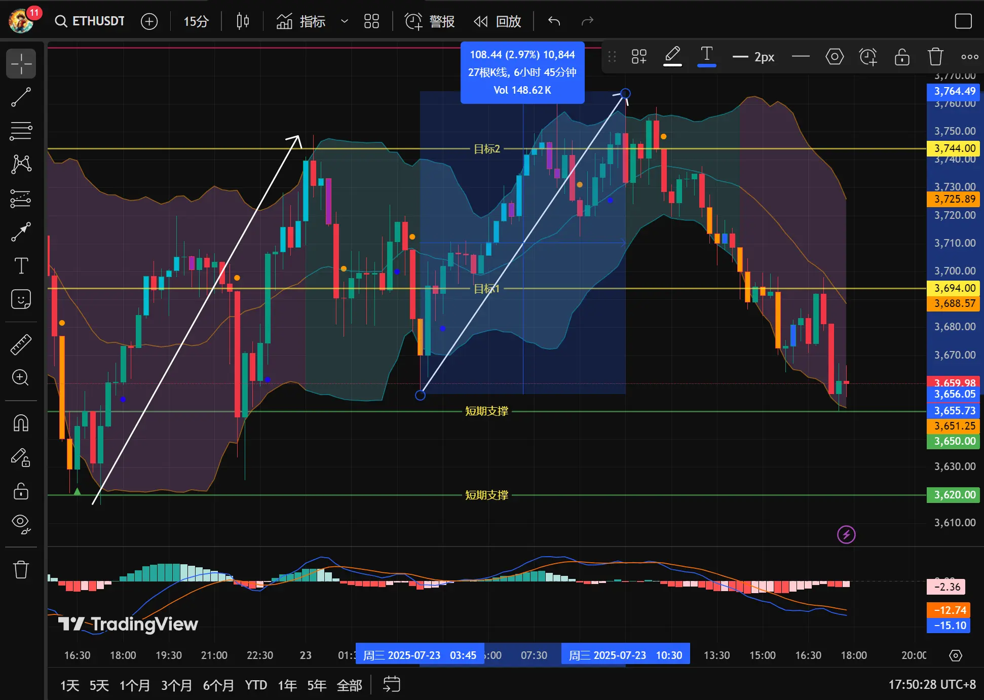Select the arrow marker tool
This screenshot has height=700, width=984.
click(21, 232)
